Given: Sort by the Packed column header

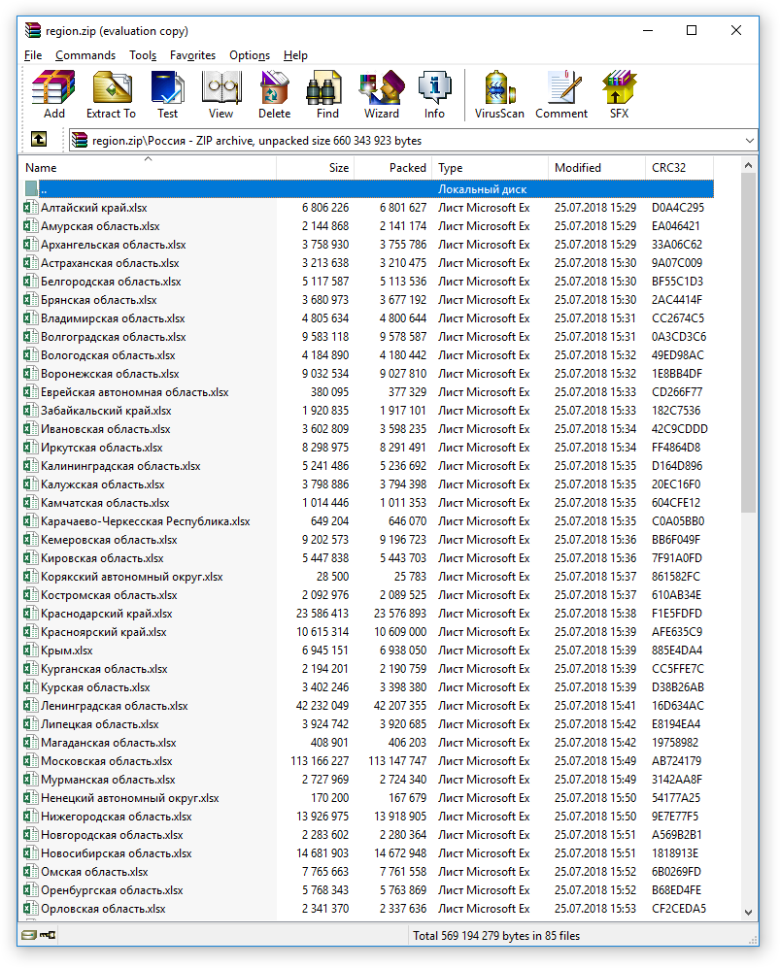Looking at the screenshot, I should [392, 167].
